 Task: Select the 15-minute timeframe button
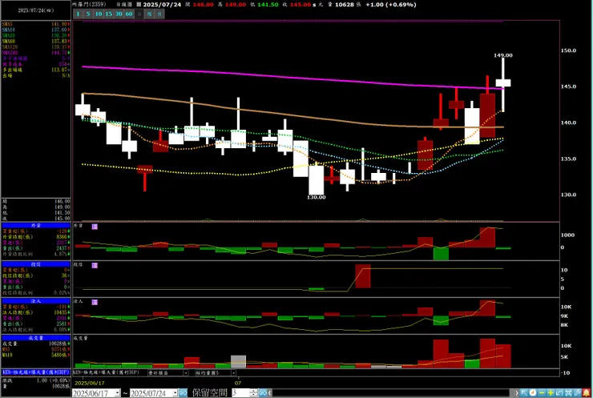click(x=108, y=14)
